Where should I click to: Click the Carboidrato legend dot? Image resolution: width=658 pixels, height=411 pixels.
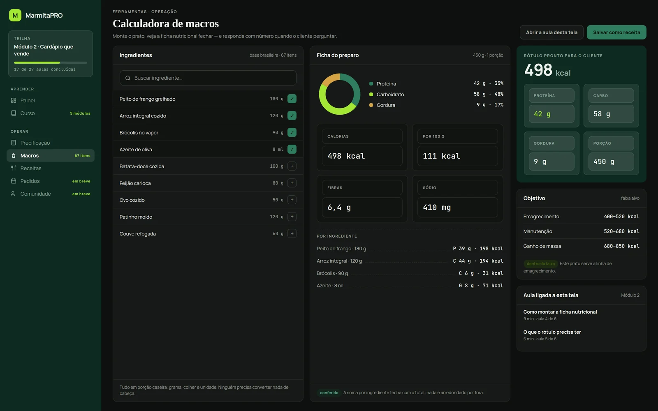[371, 94]
